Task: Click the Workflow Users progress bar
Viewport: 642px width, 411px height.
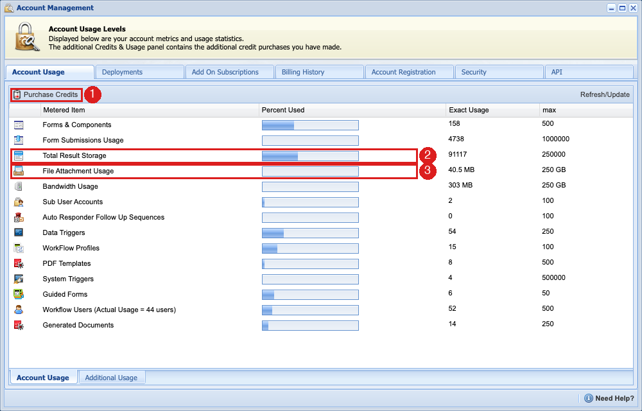Action: pos(310,310)
